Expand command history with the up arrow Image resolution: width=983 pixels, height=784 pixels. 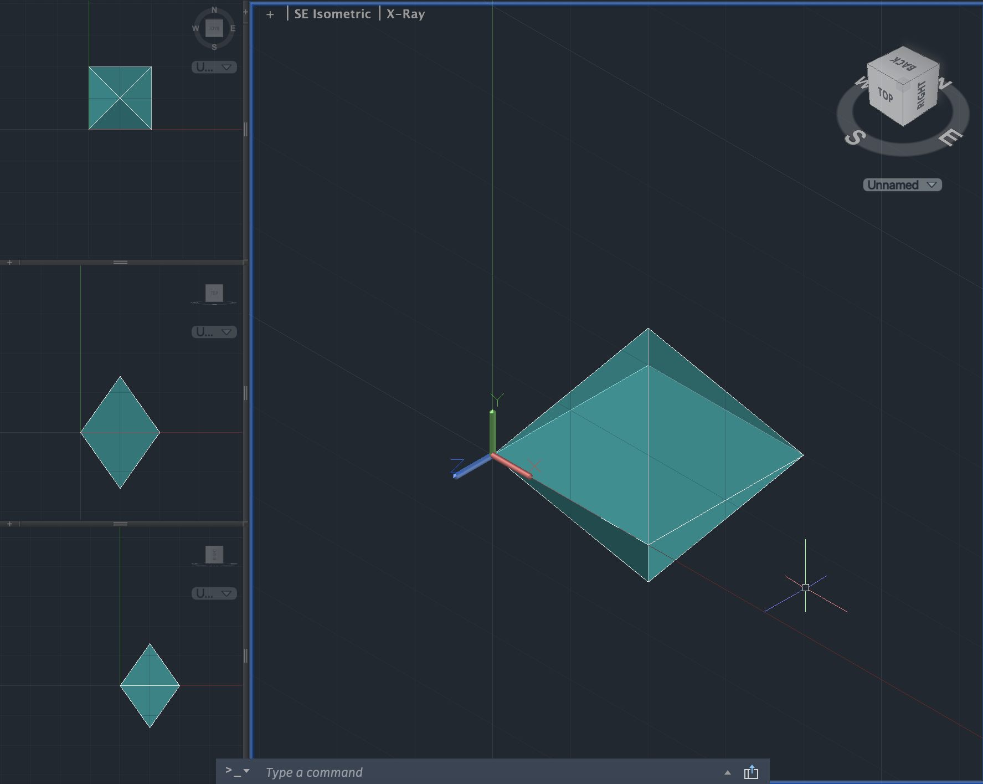click(x=728, y=772)
